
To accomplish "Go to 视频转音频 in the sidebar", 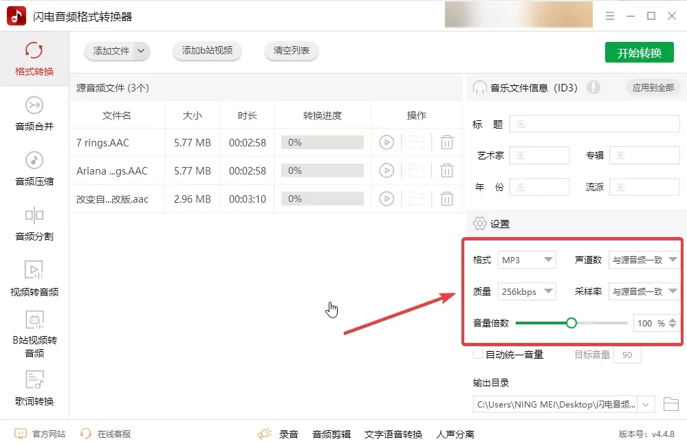I will (x=34, y=279).
